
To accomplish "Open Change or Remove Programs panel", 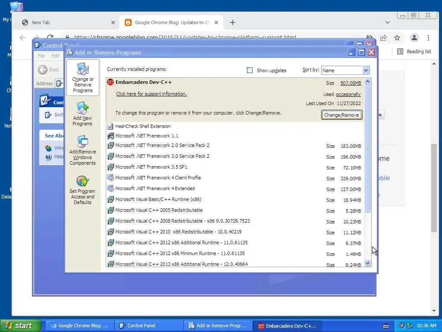I will 82,78.
